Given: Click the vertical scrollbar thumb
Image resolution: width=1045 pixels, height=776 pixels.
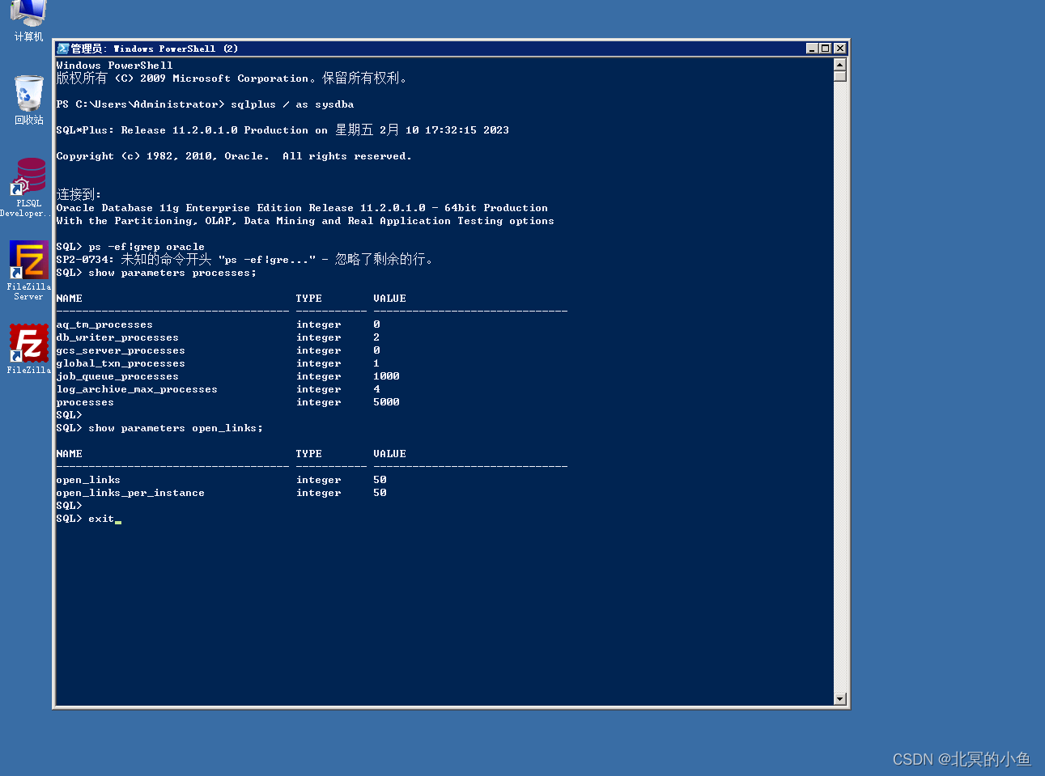Looking at the screenshot, I should [839, 76].
